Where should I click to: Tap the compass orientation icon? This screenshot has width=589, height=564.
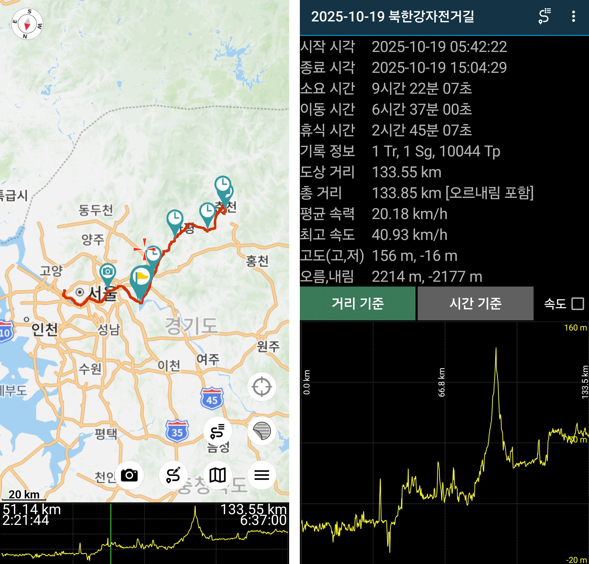pos(27,24)
